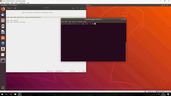The height and width of the screenshot is (96, 171).
Task: Open the Text Editor dock icon
Action: coord(3,55)
